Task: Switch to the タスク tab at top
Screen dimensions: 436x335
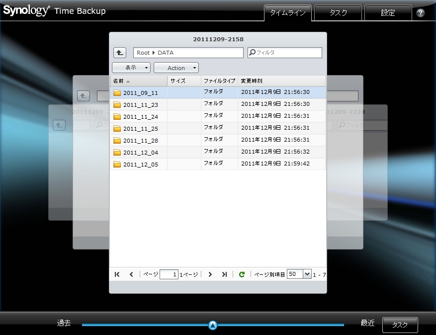Action: (338, 13)
